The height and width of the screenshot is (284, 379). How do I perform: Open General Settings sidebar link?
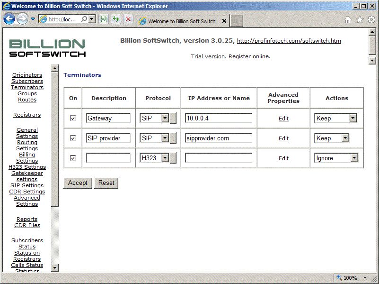(27, 133)
